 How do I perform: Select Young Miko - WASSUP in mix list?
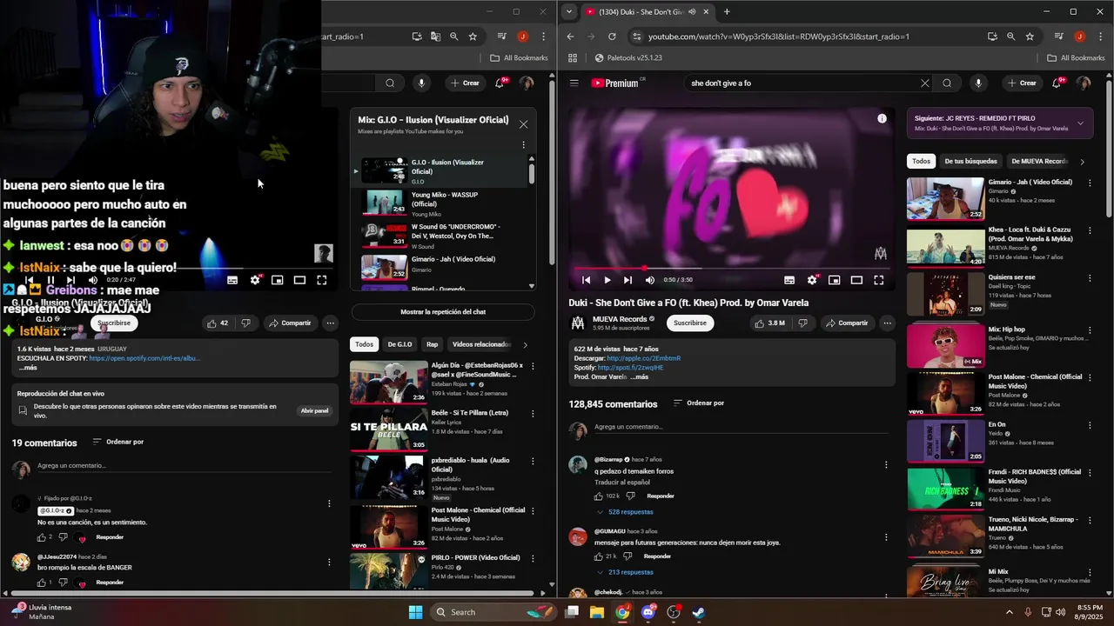(440, 203)
